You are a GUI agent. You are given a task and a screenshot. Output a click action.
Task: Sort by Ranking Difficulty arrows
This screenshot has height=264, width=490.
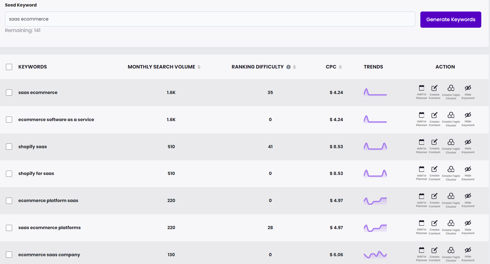(294, 67)
